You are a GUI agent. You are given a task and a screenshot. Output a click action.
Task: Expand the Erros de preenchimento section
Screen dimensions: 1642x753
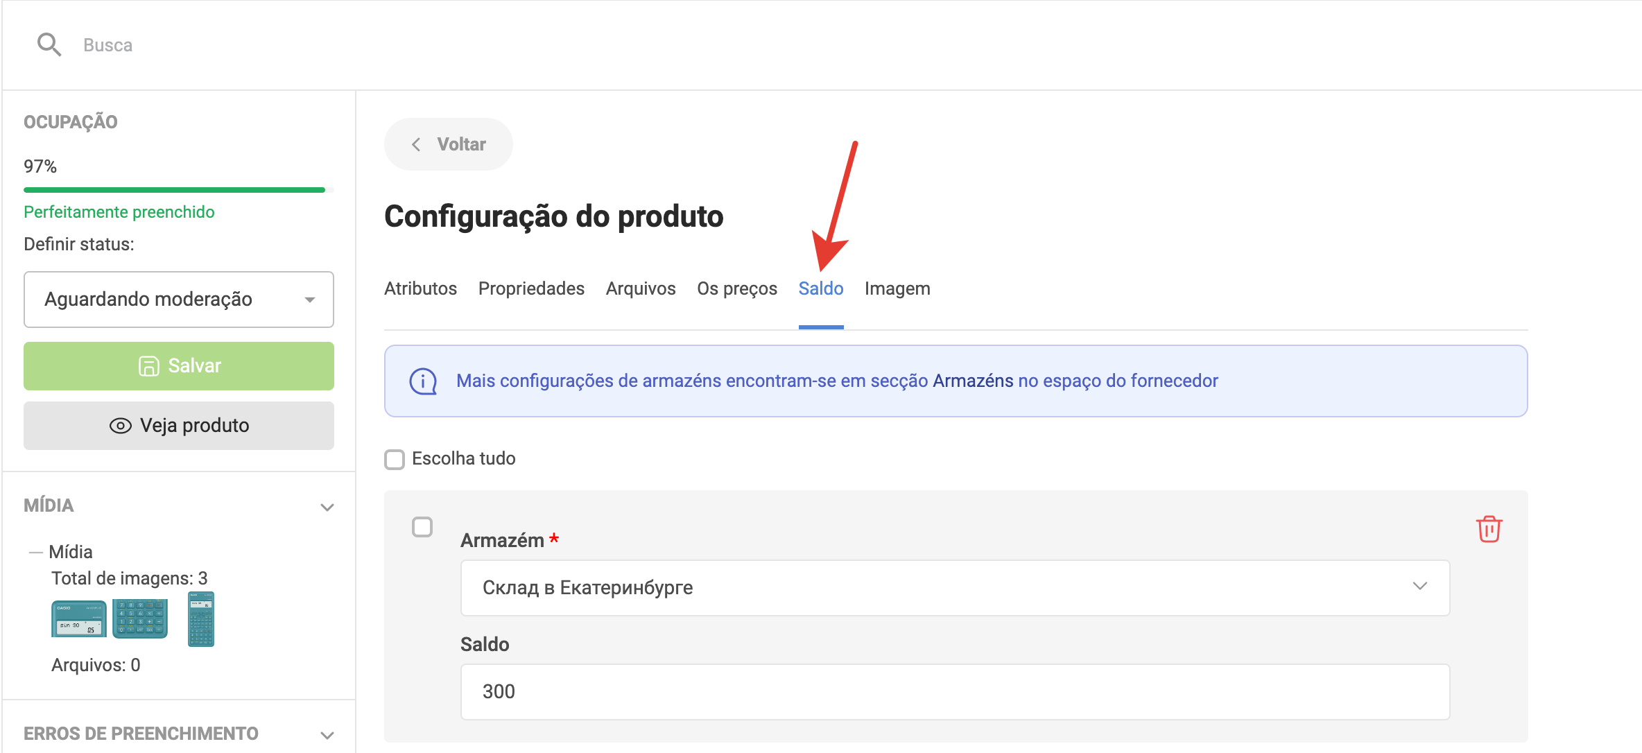(x=327, y=734)
